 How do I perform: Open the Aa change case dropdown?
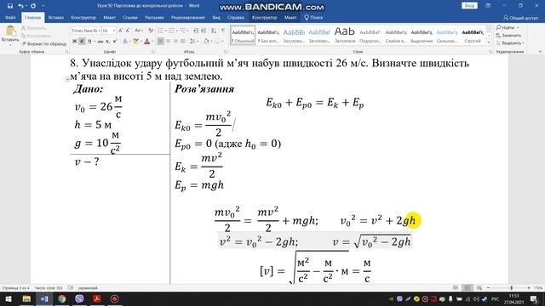point(138,31)
